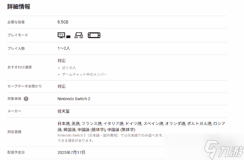Viewport: 244px width, 160px height.
Task: Click the 九游 watermark logo
Action: 224,149
